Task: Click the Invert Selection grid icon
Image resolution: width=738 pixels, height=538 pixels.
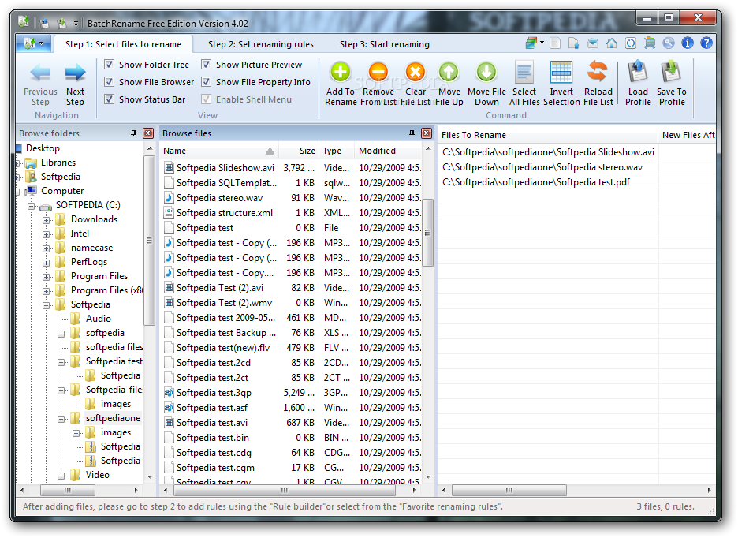Action: [561, 72]
